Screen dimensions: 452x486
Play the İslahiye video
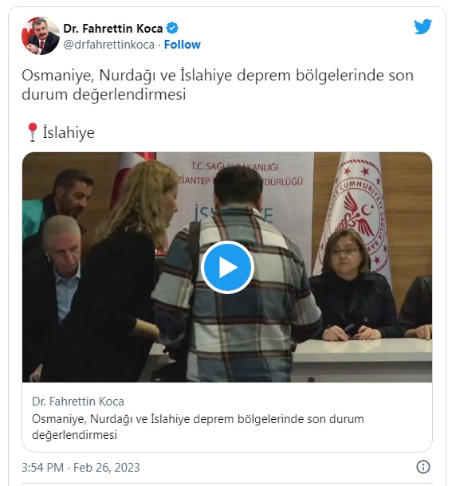click(227, 267)
